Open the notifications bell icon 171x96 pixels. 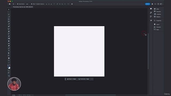point(152,4)
